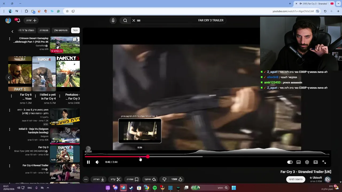Viewport: 342px width, 192px height.
Task: Click the filter chips previous arrow
Action: point(12,31)
